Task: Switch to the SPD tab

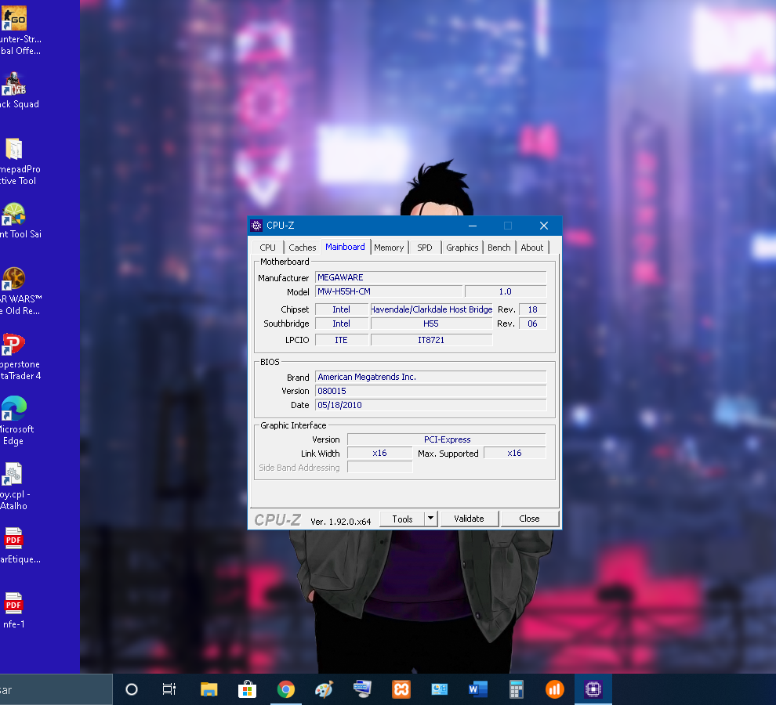Action: pos(425,248)
